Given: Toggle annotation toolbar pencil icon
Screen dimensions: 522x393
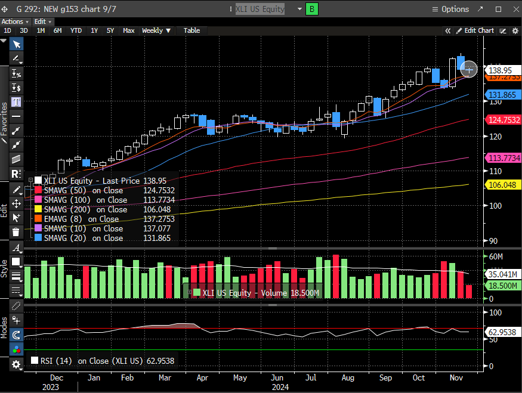Looking at the screenshot, I should tap(503, 31).
